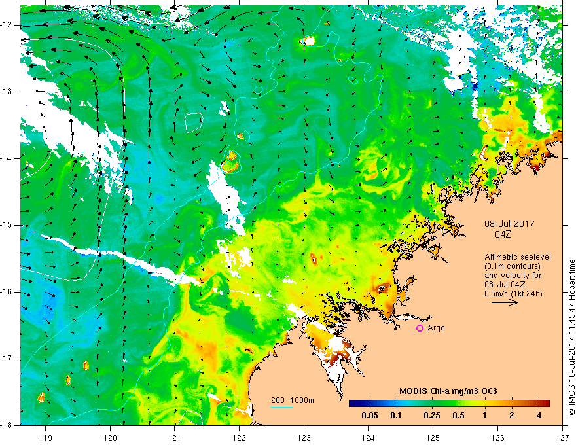Click the 'Altimetric sealevel' legend text
This screenshot has width=576, height=445.
(518, 257)
